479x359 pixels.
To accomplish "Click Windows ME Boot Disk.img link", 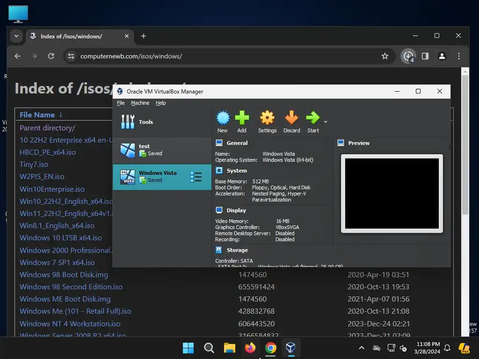I will pyautogui.click(x=65, y=299).
